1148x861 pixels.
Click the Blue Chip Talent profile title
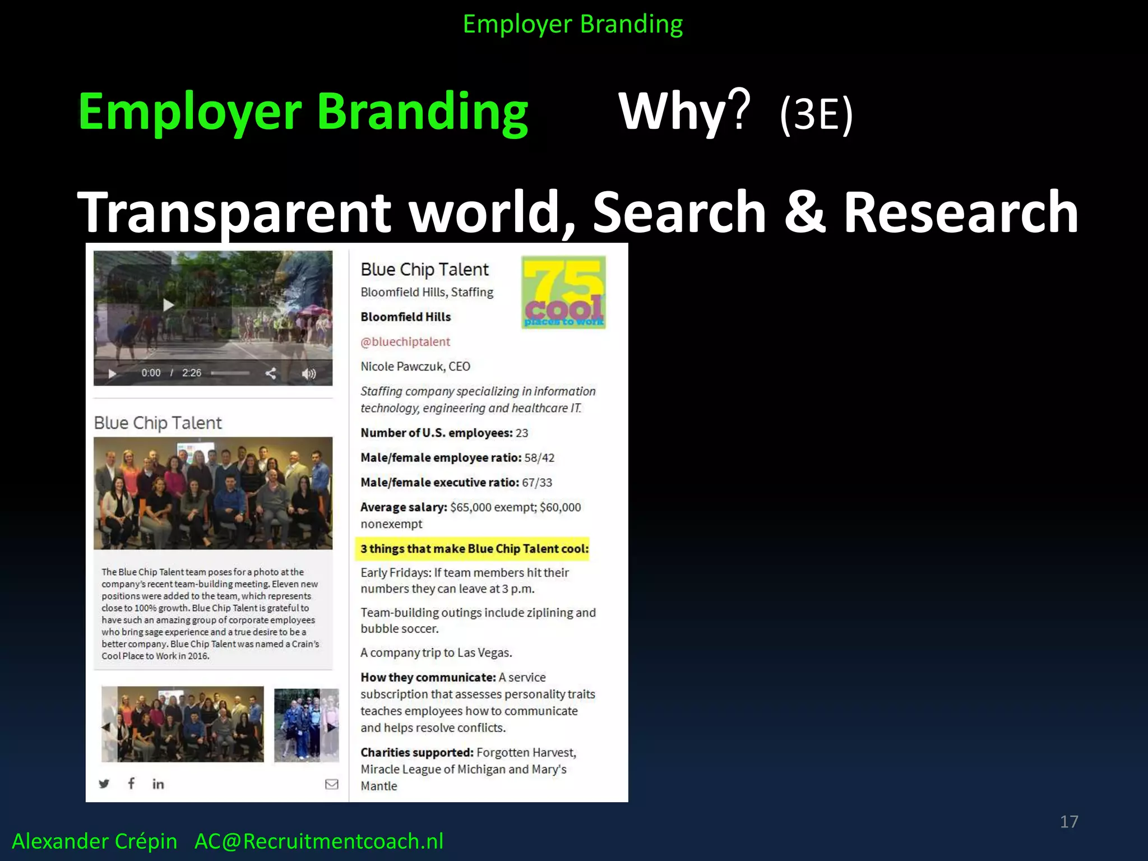(x=424, y=270)
